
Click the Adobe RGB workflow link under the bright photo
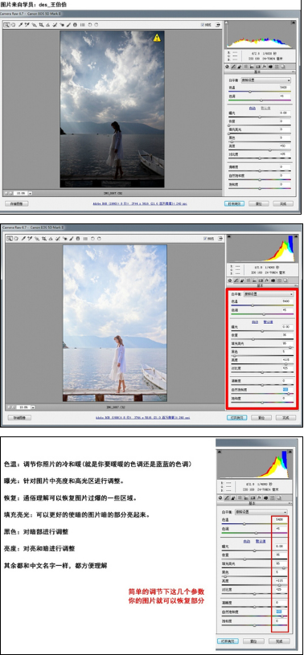[x=142, y=417]
